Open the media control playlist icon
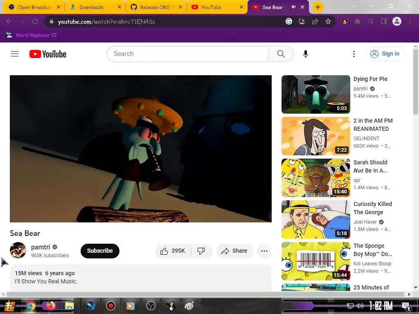Screen dimensions: 419x314 pos(371,21)
